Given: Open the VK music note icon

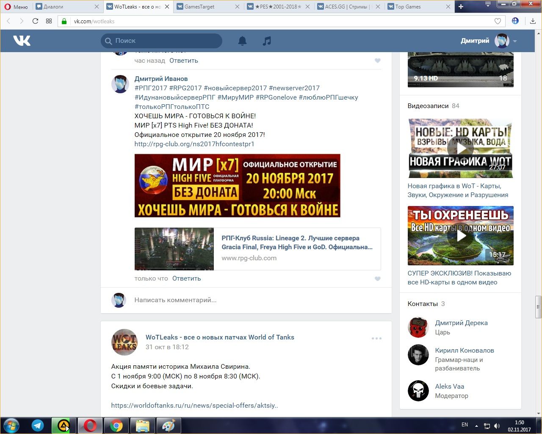Looking at the screenshot, I should [267, 41].
